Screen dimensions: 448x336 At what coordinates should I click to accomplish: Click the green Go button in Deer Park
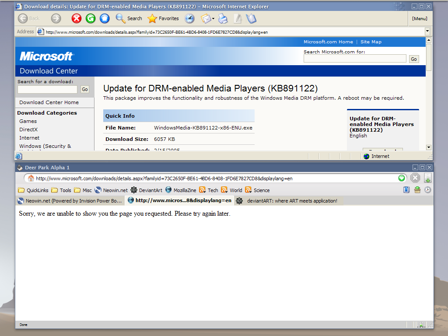point(402,178)
